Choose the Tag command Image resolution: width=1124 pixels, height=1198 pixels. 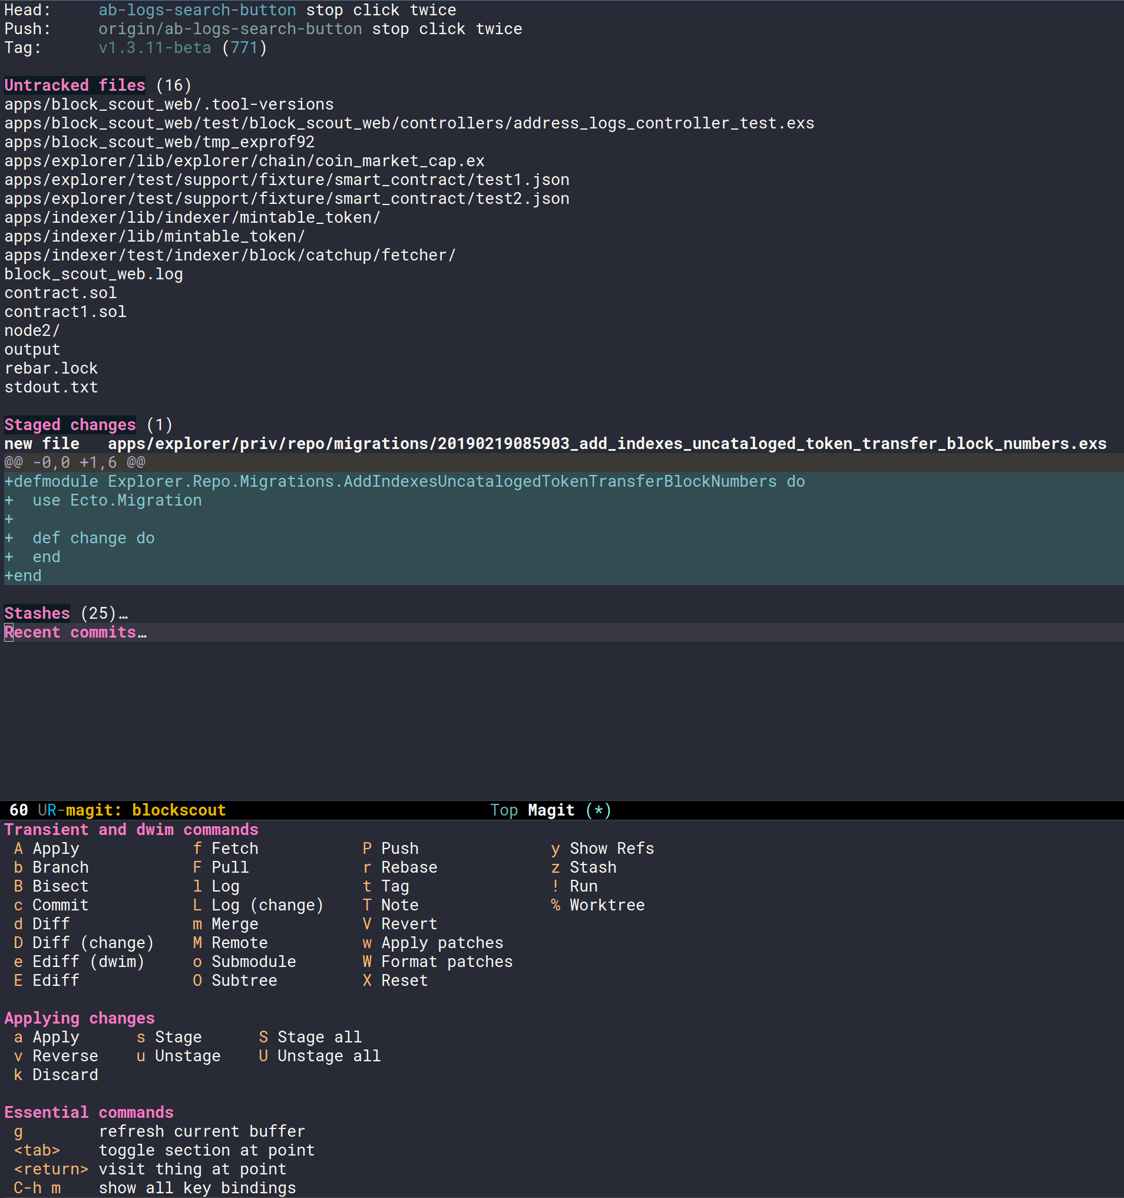point(385,886)
